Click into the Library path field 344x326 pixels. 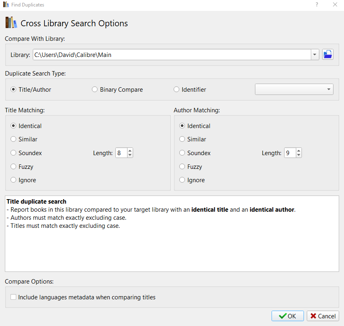click(x=170, y=55)
